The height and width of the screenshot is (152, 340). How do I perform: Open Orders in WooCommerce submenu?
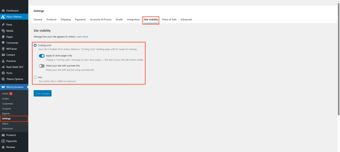point(6,99)
